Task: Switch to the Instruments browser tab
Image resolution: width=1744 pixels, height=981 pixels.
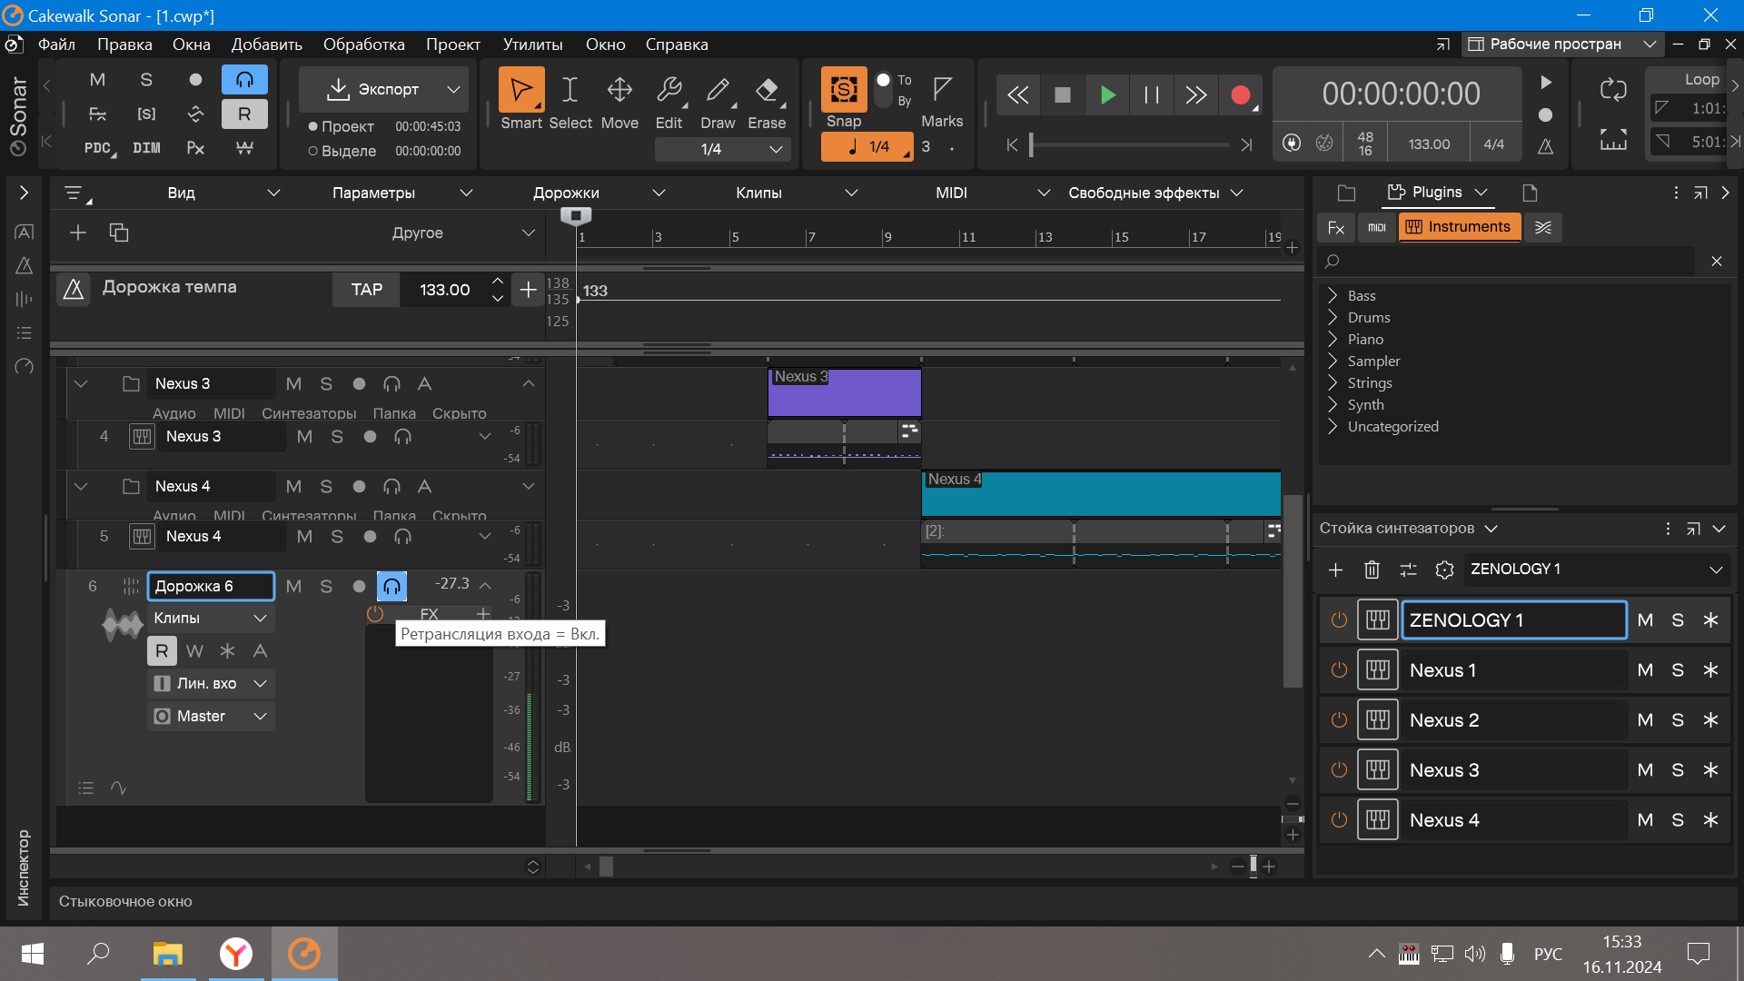Action: pyautogui.click(x=1459, y=227)
